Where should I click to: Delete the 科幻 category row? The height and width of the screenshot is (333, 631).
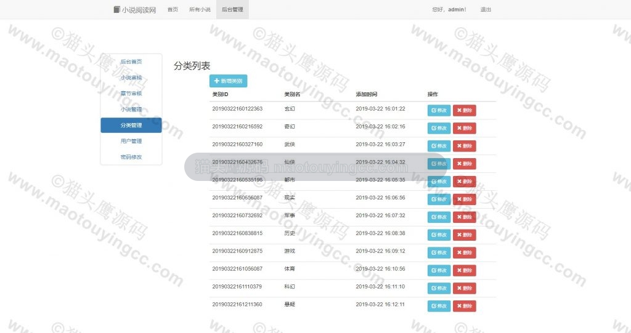coord(465,288)
